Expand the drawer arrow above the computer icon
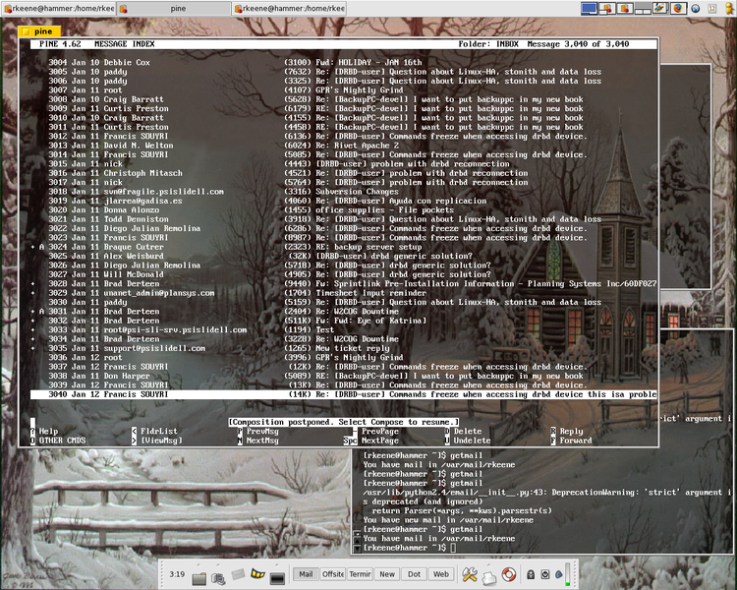Viewport: 737px width, 590px height. tap(218, 564)
